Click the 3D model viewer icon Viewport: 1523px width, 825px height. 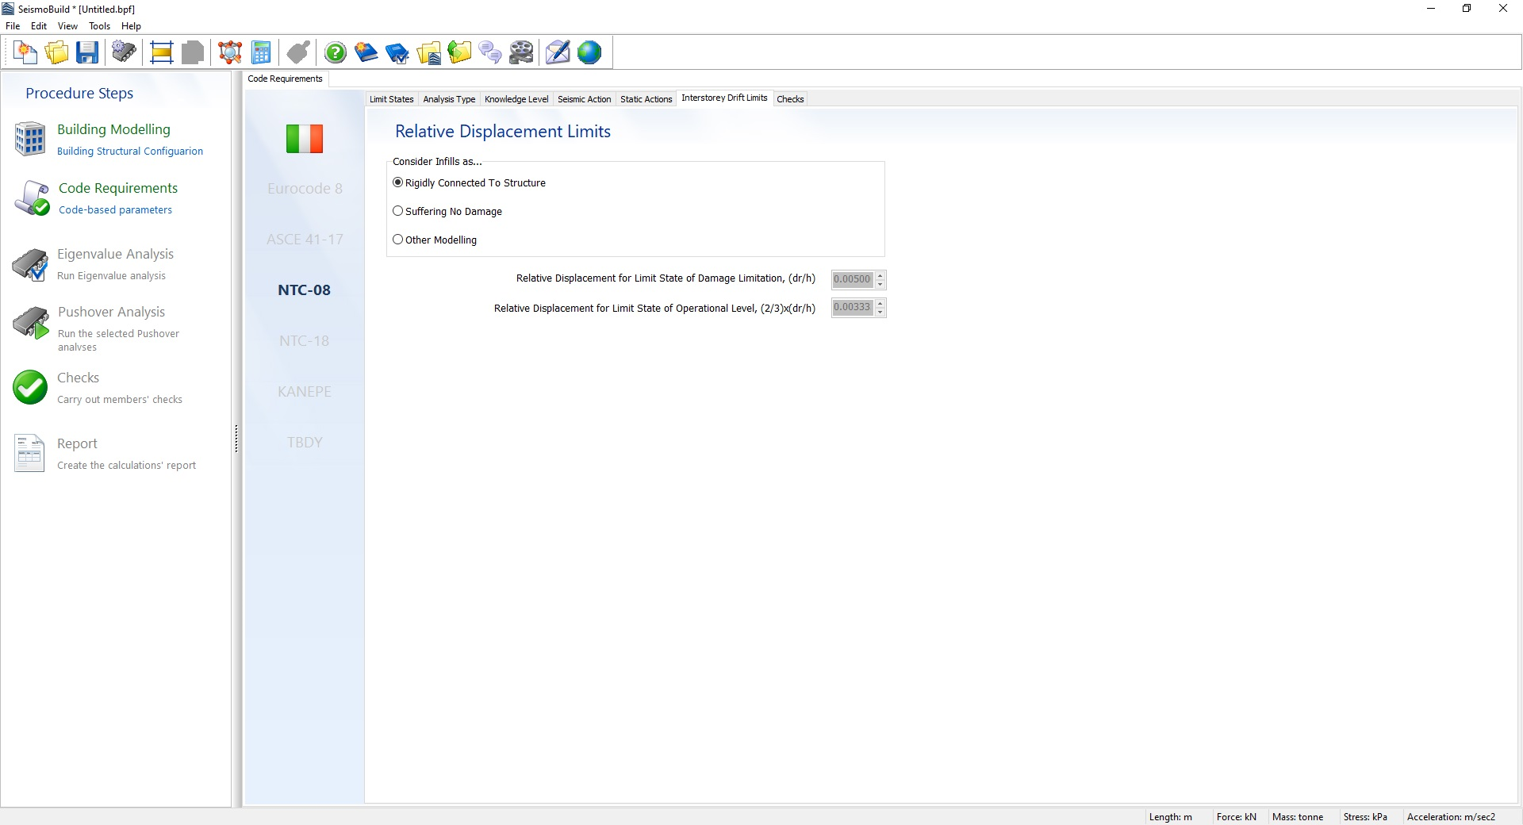coord(230,53)
